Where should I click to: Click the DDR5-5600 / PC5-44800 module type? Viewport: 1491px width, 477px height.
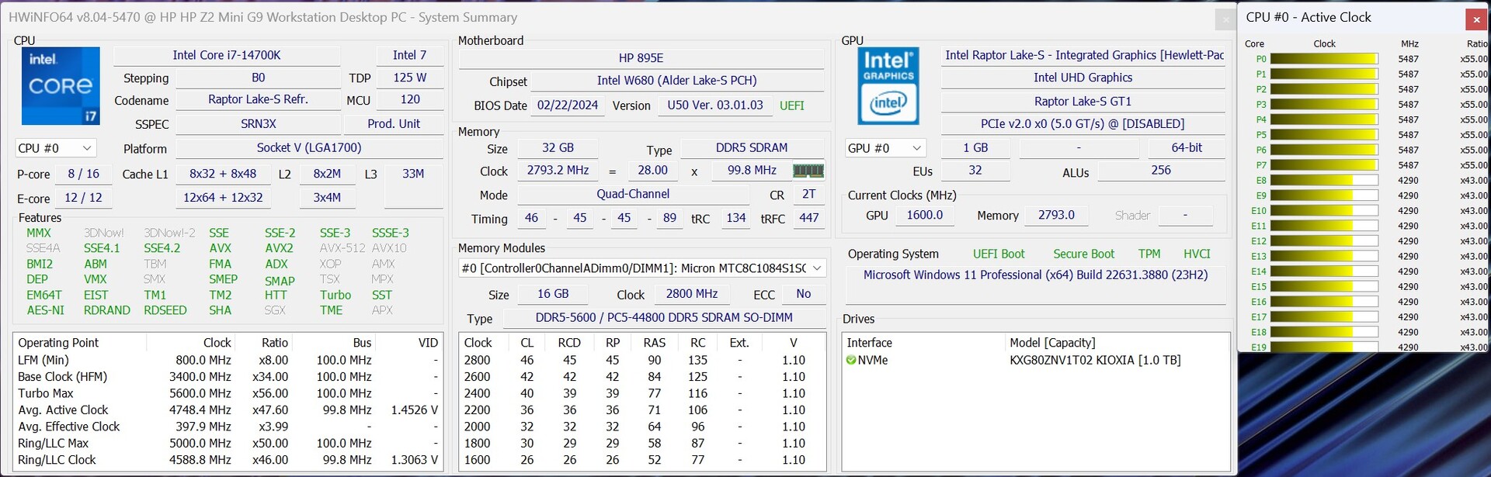(x=664, y=318)
